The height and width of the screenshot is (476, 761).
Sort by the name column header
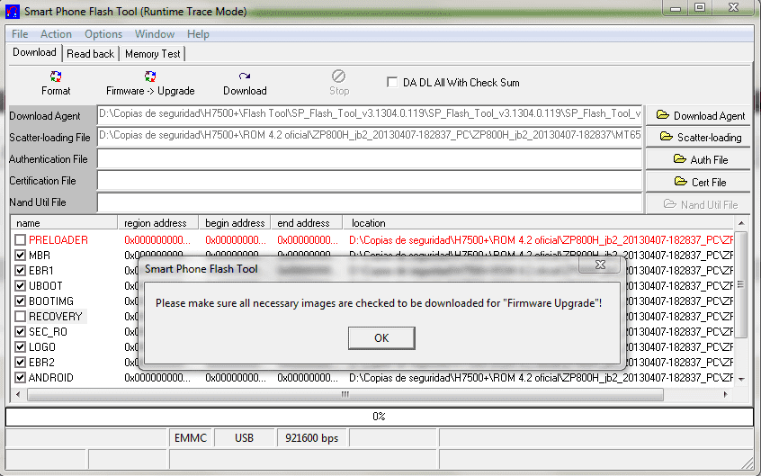[x=64, y=223]
